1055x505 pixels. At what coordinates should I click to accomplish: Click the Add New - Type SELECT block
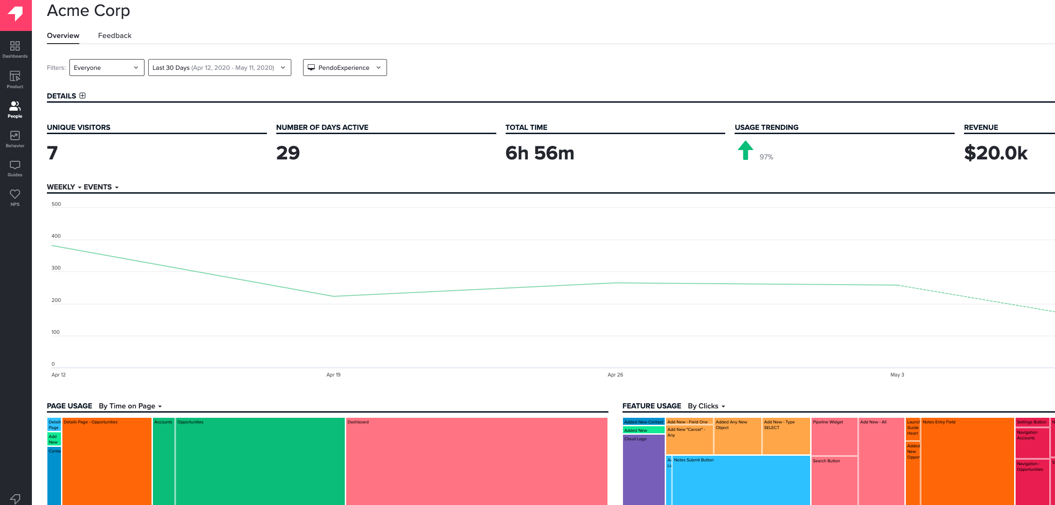pos(786,436)
